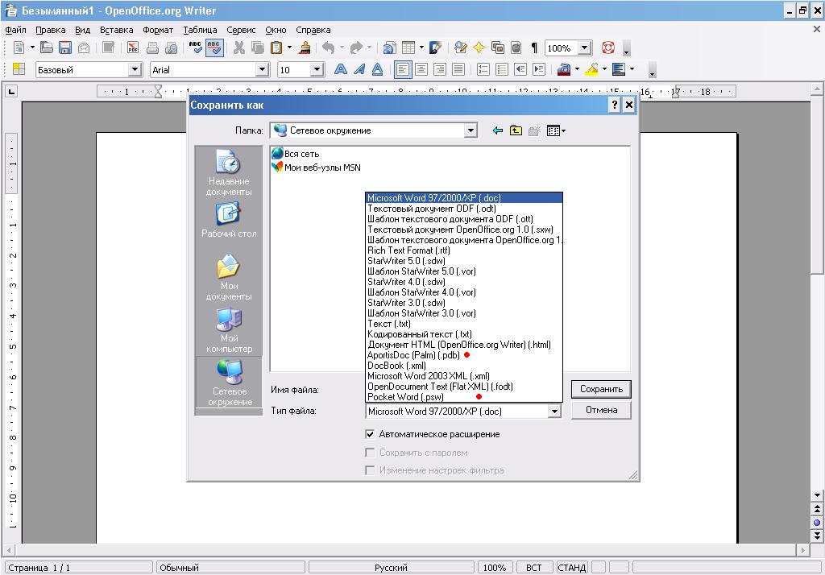Open the Arial font name dropdown
This screenshot has width=825, height=575.
pos(262,69)
